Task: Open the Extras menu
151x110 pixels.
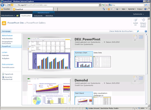Action: click(140, 9)
